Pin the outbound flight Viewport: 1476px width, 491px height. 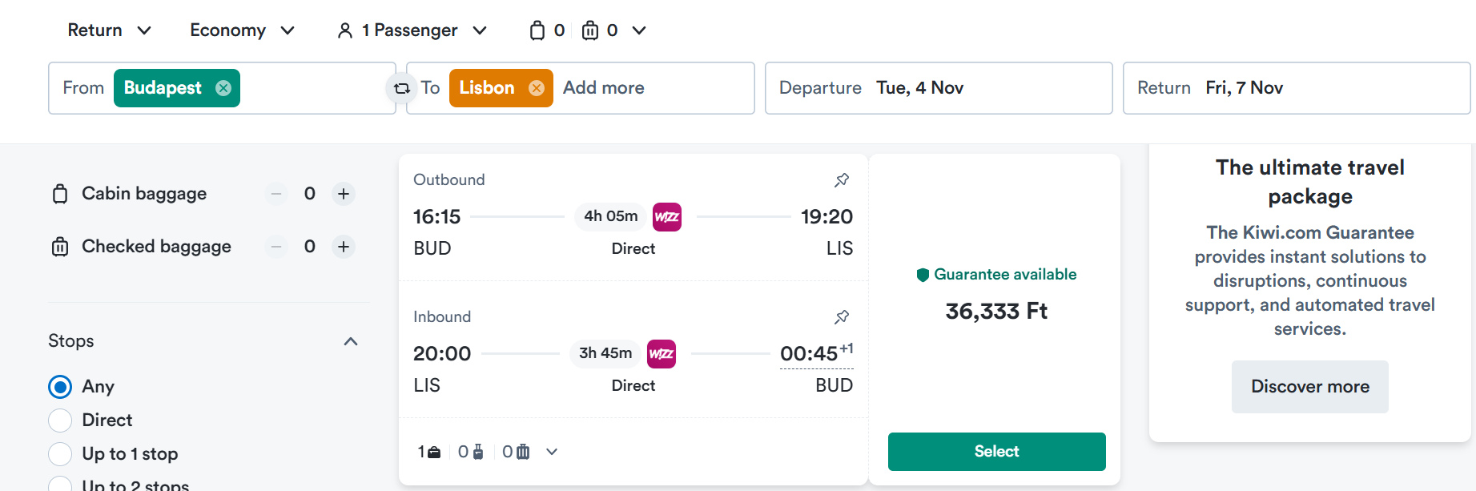coord(842,180)
